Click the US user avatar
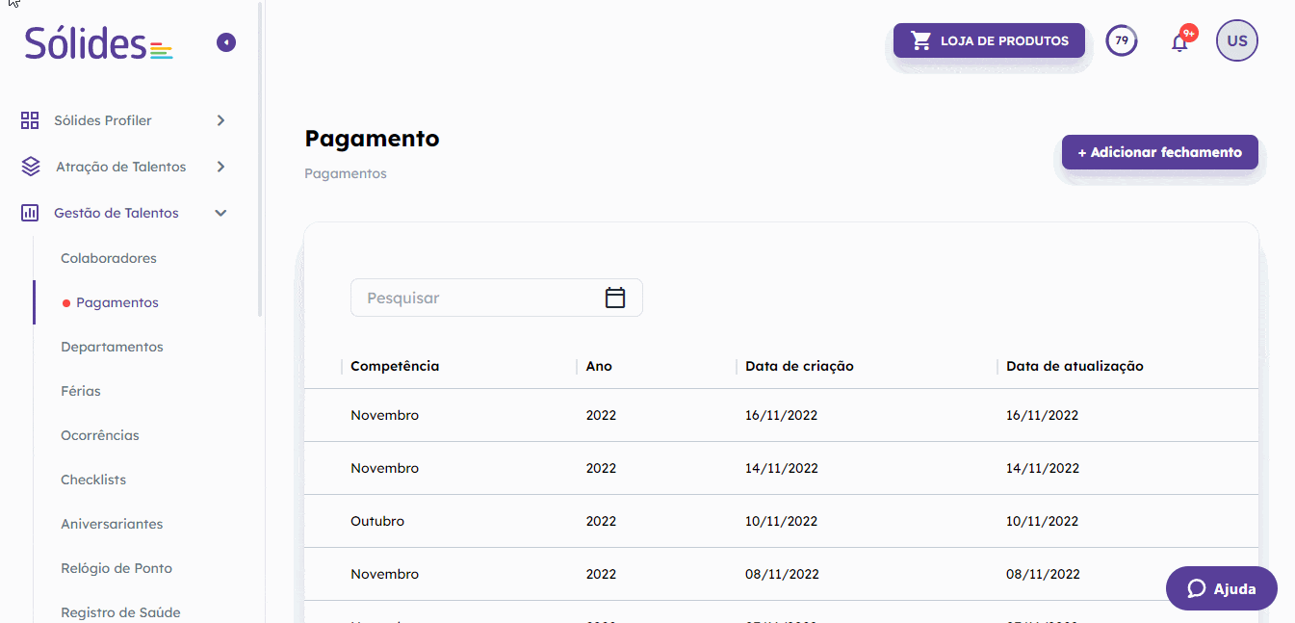The width and height of the screenshot is (1295, 623). [1237, 40]
